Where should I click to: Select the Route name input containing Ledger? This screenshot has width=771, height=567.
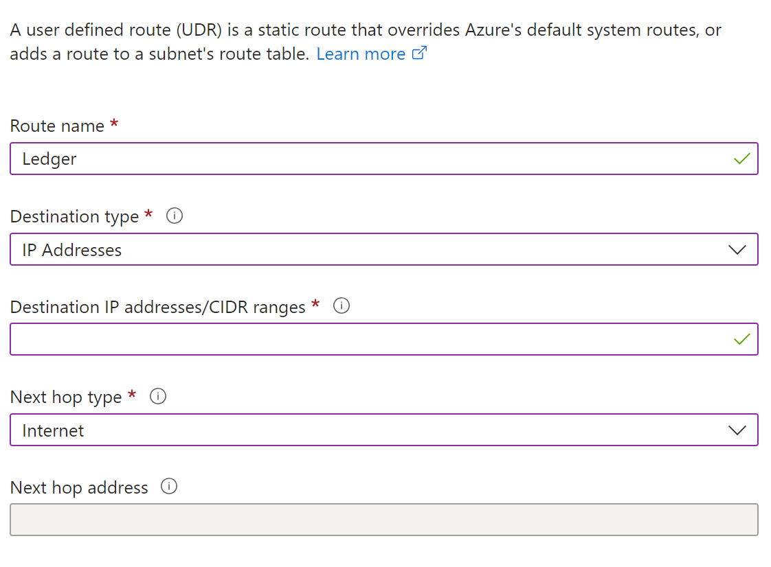(275, 159)
